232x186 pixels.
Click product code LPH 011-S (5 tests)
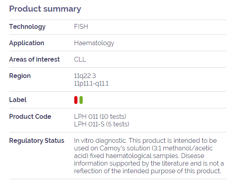click(102, 124)
